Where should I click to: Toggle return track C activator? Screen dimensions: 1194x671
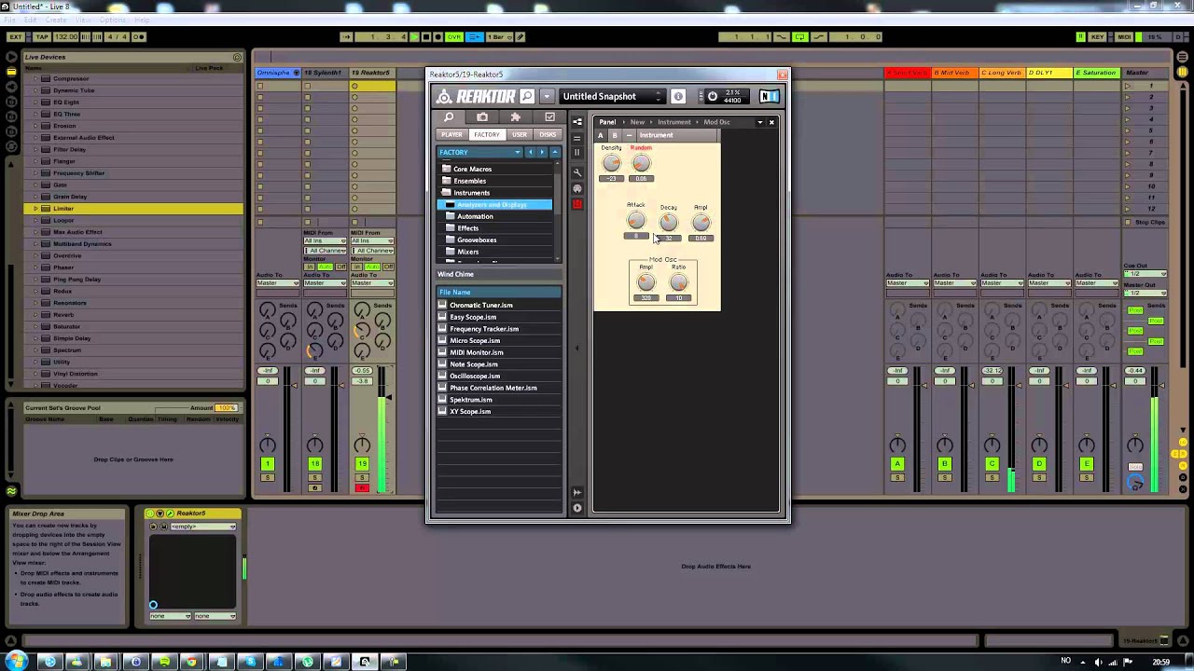tap(992, 464)
